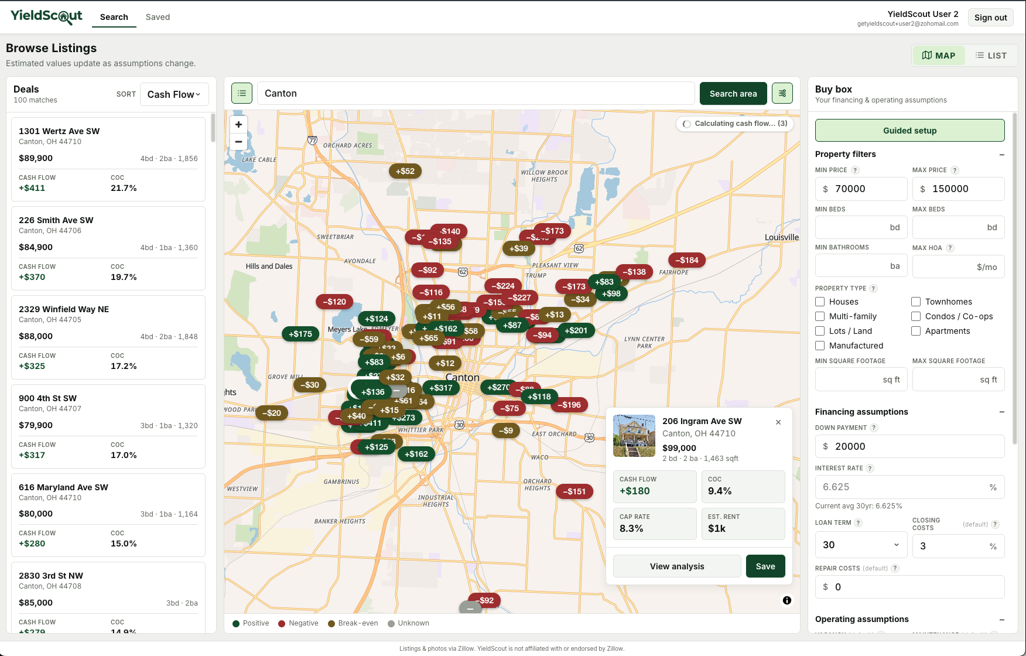Click the Deals list scrollbar
The image size is (1026, 656).
click(213, 128)
